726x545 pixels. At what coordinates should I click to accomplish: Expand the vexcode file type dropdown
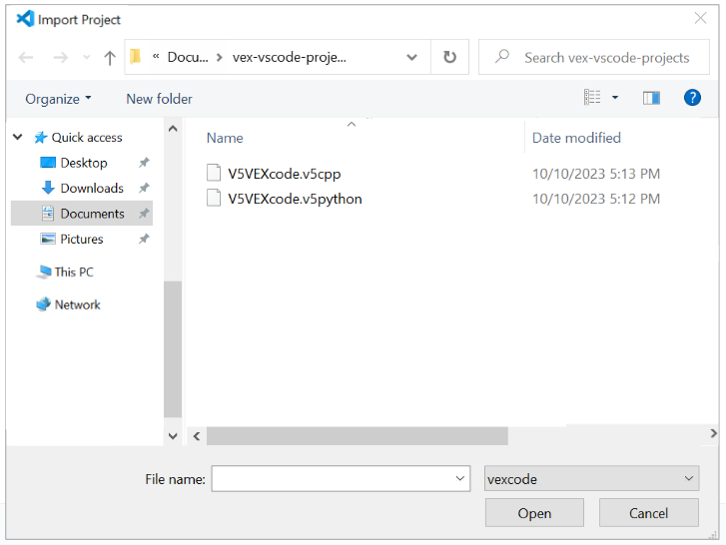tap(591, 479)
